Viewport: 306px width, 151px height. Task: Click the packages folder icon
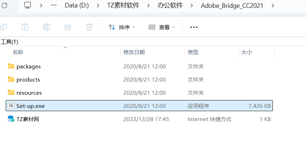point(11,66)
